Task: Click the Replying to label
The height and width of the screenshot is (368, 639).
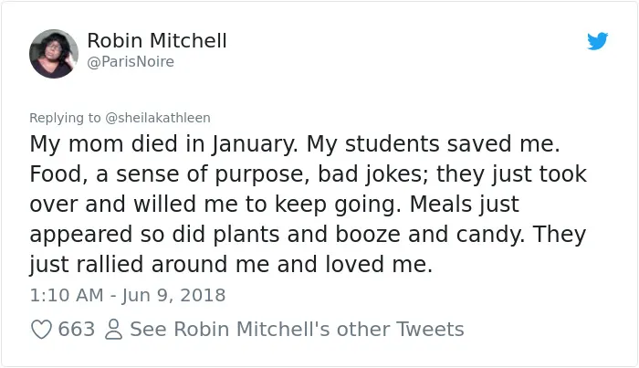Action: 65,118
